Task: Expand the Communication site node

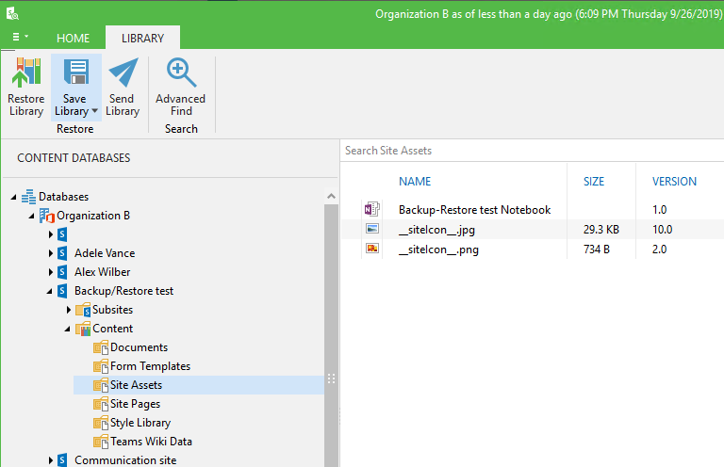Action: tap(51, 460)
